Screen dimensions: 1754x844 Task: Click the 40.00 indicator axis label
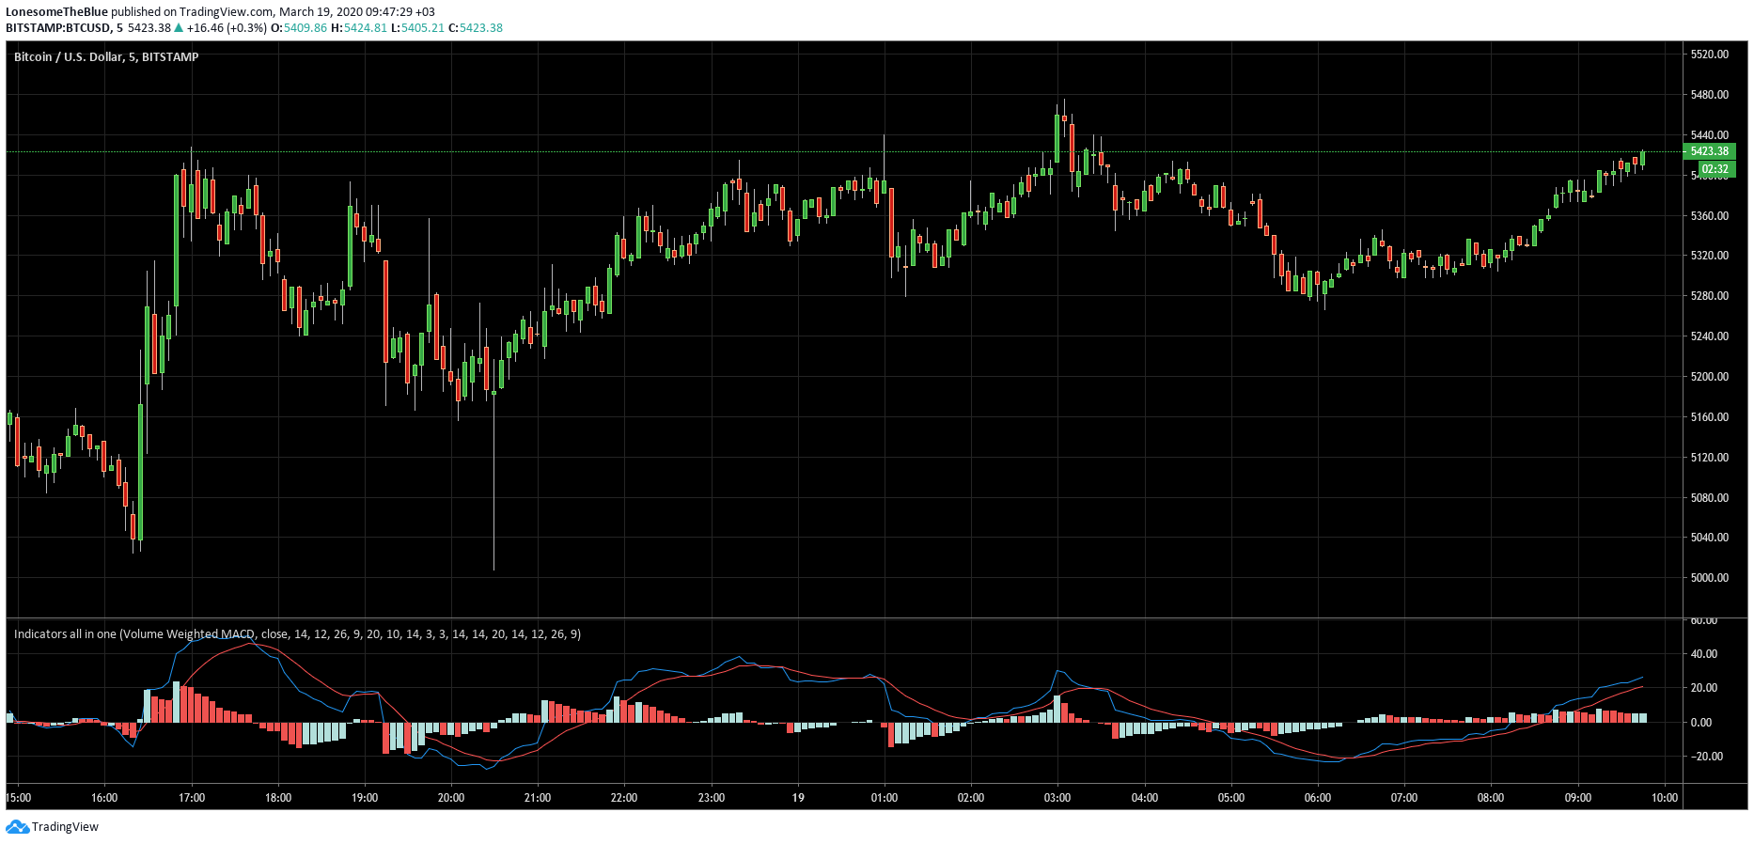(x=1703, y=654)
